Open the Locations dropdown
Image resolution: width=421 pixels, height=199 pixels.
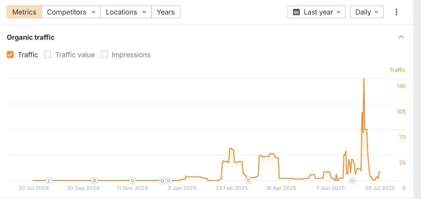coord(126,12)
